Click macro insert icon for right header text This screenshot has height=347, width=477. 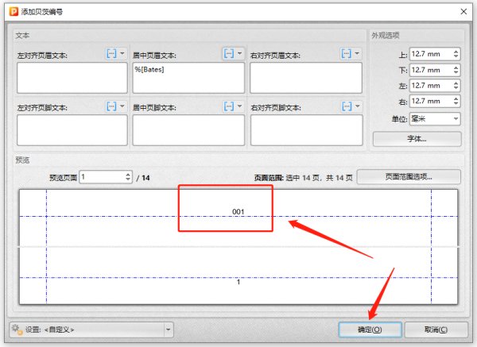346,54
